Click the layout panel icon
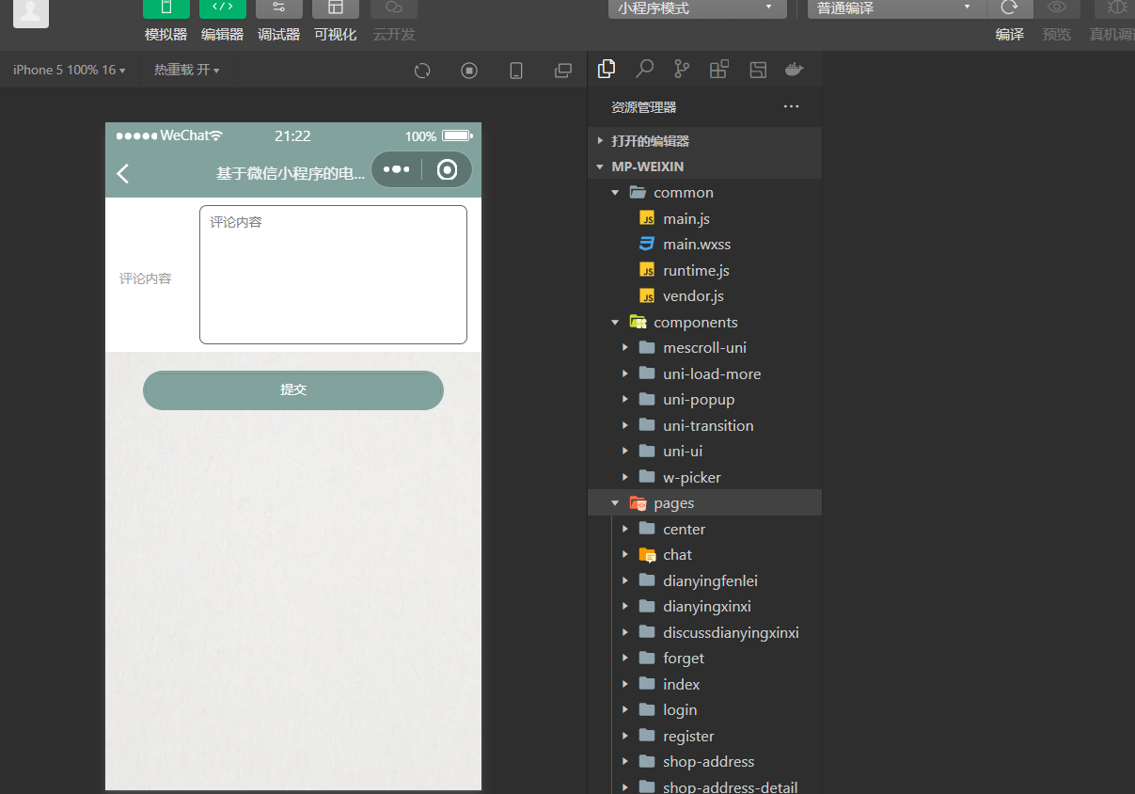The height and width of the screenshot is (794, 1135). 758,69
